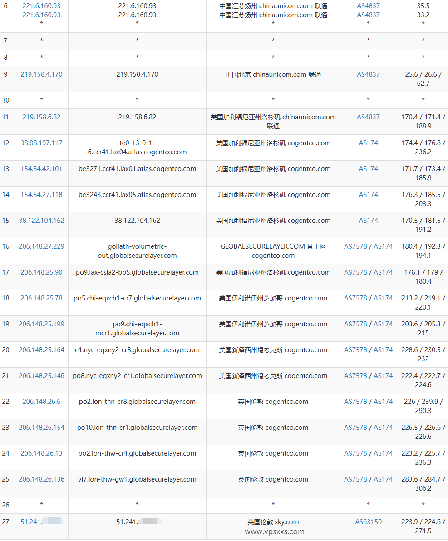Open IP link 219.158.6.82
This screenshot has height=541, width=448.
41,117
